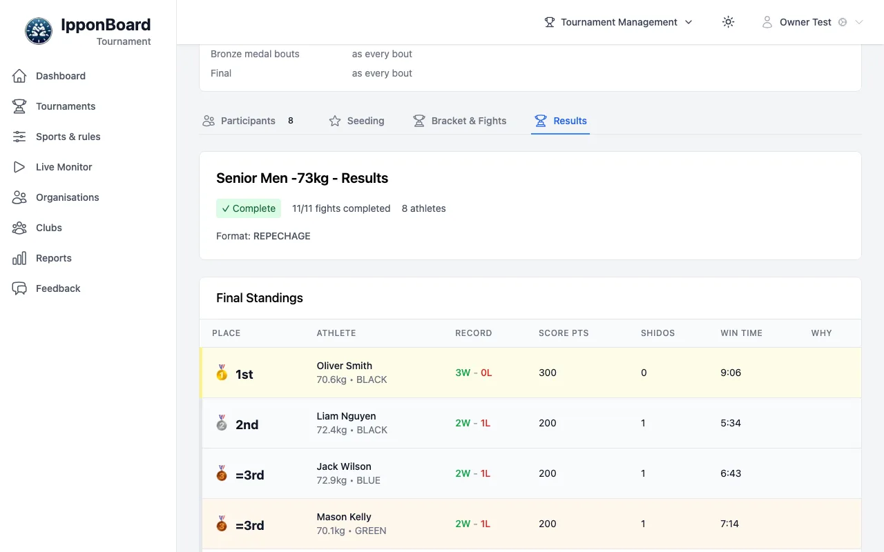Click the PLACE column header
This screenshot has width=884, height=552.
coord(227,333)
